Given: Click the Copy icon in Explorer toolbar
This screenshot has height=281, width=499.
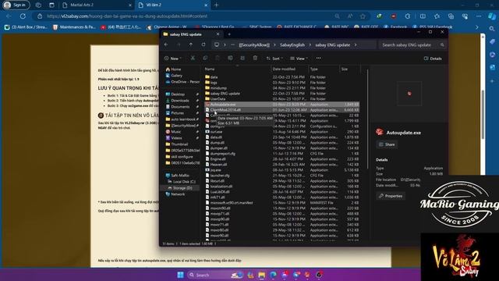Looking at the screenshot, I should pos(205,59).
